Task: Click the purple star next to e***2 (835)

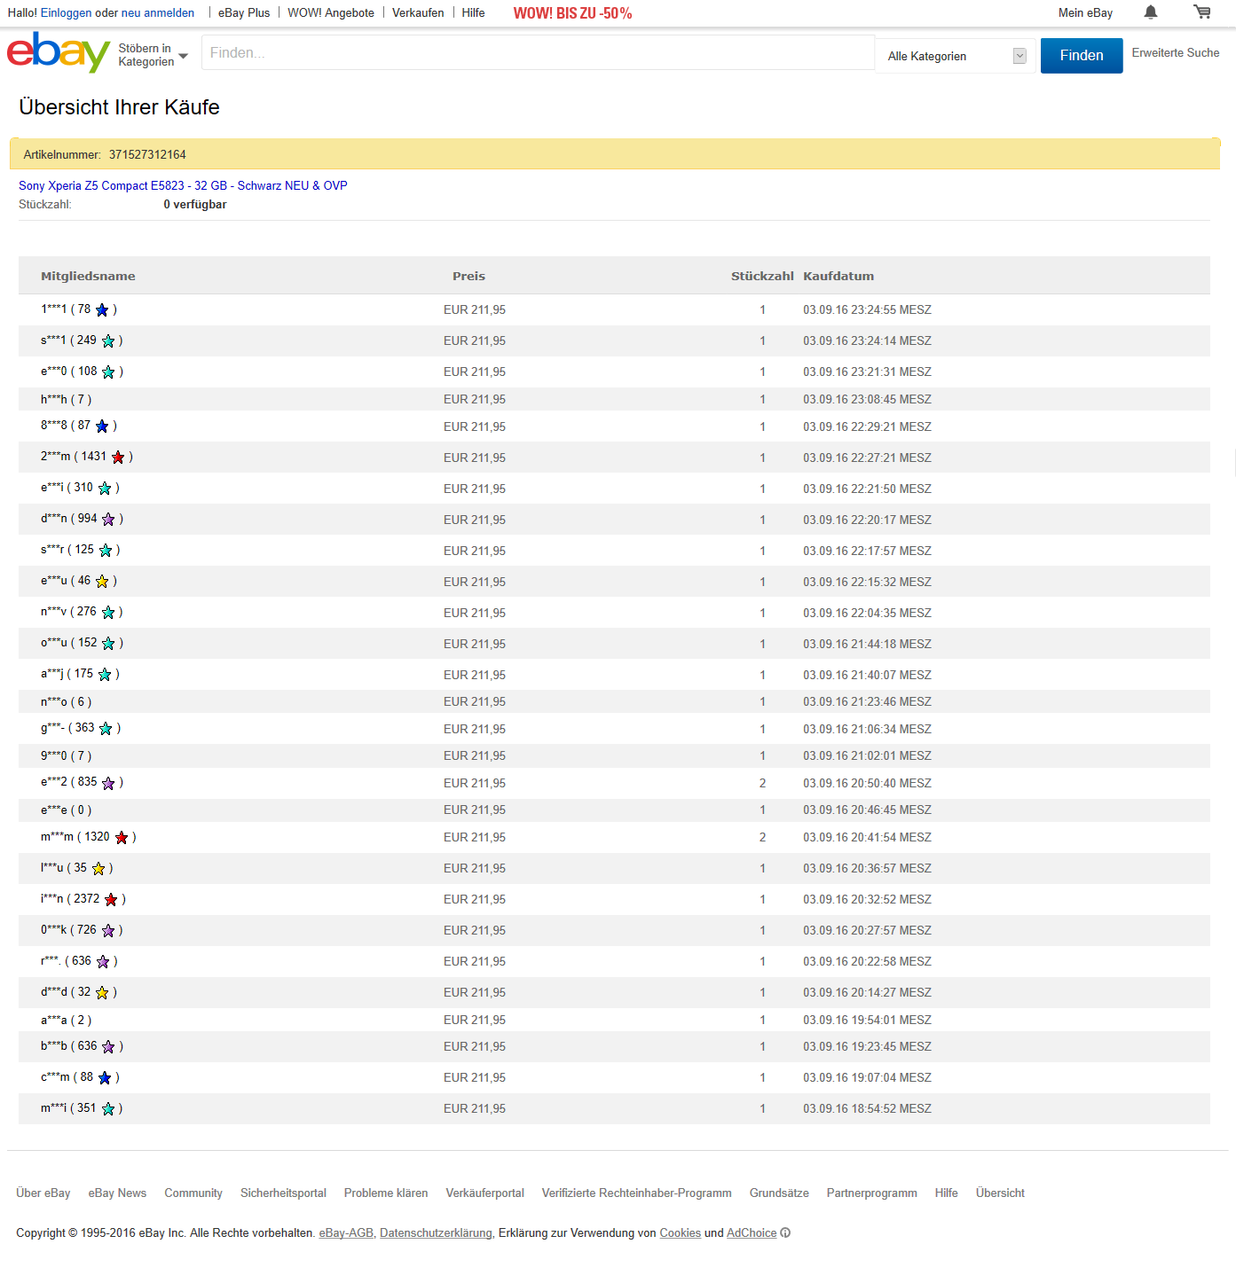Action: point(108,783)
